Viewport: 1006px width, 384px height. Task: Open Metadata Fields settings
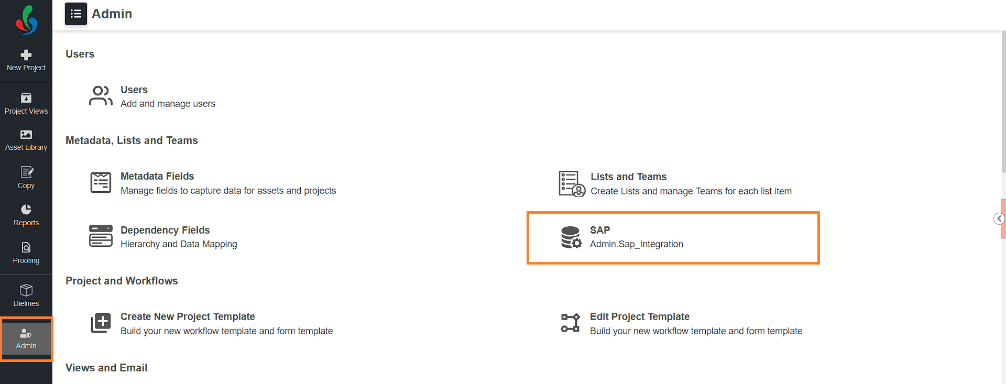click(228, 183)
